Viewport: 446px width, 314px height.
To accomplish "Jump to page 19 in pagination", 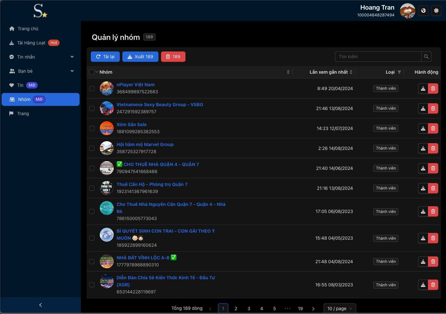I will 300,309.
